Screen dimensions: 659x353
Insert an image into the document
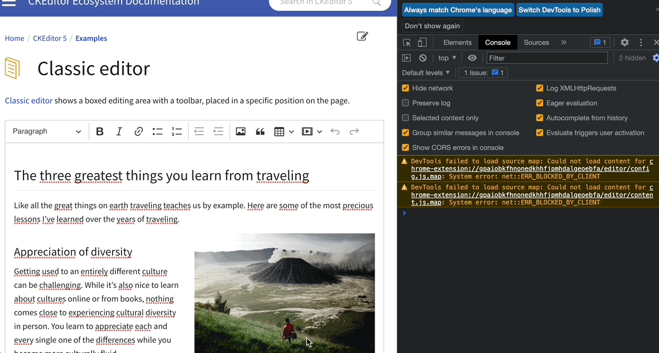pyautogui.click(x=240, y=131)
